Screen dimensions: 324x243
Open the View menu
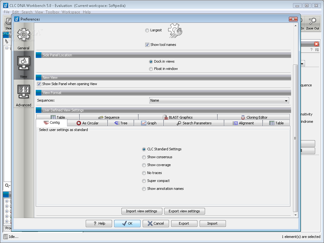pos(39,12)
